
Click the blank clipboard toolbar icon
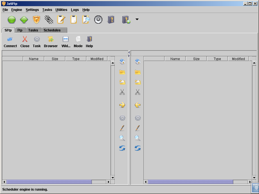click(73, 19)
